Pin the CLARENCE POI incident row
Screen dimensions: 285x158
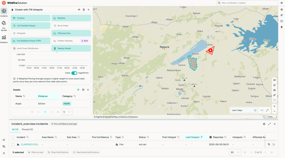point(269,144)
